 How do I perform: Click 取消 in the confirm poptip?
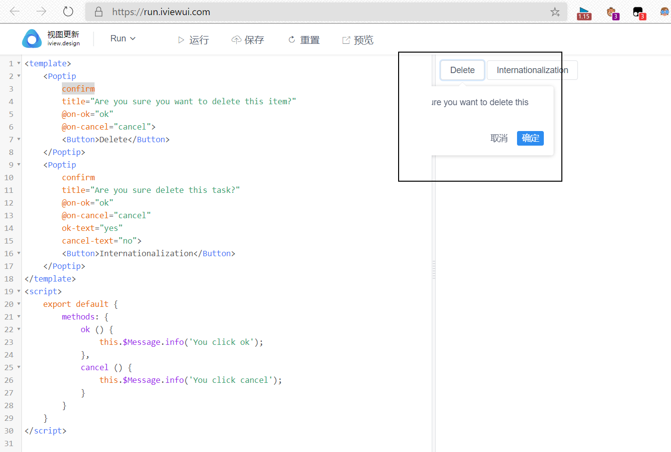click(x=499, y=138)
